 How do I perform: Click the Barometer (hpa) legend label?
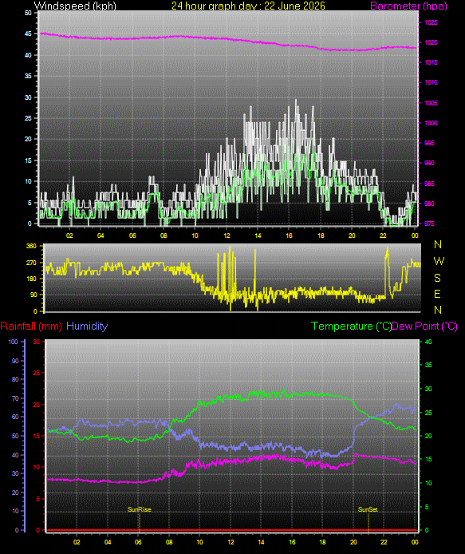pyautogui.click(x=408, y=6)
